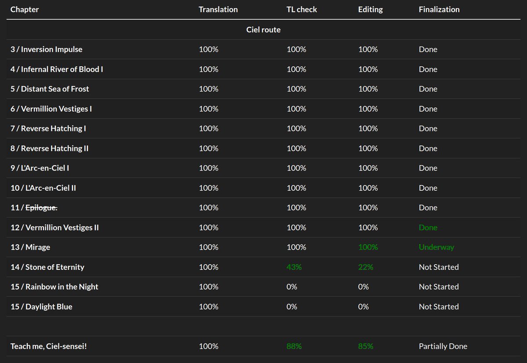Click TL check 100% for Inversion Impulse
The width and height of the screenshot is (527, 363).
pyautogui.click(x=296, y=49)
